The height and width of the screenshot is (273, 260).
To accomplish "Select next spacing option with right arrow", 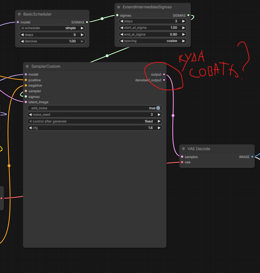I will (183, 41).
